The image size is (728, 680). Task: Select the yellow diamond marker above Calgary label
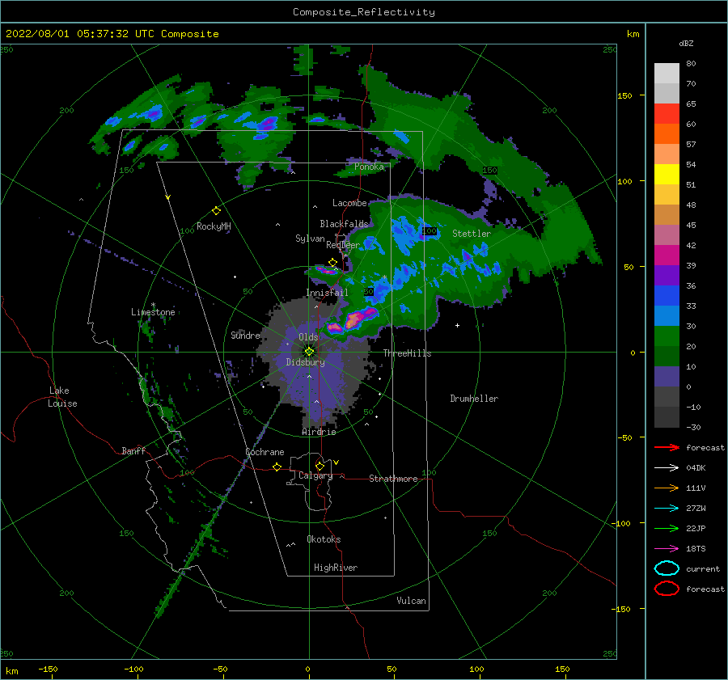pyautogui.click(x=320, y=466)
